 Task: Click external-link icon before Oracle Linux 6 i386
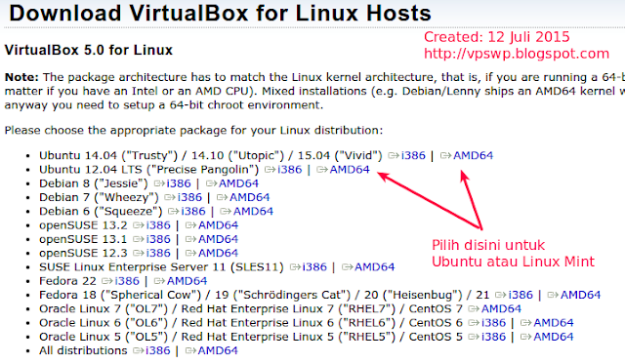(x=474, y=323)
